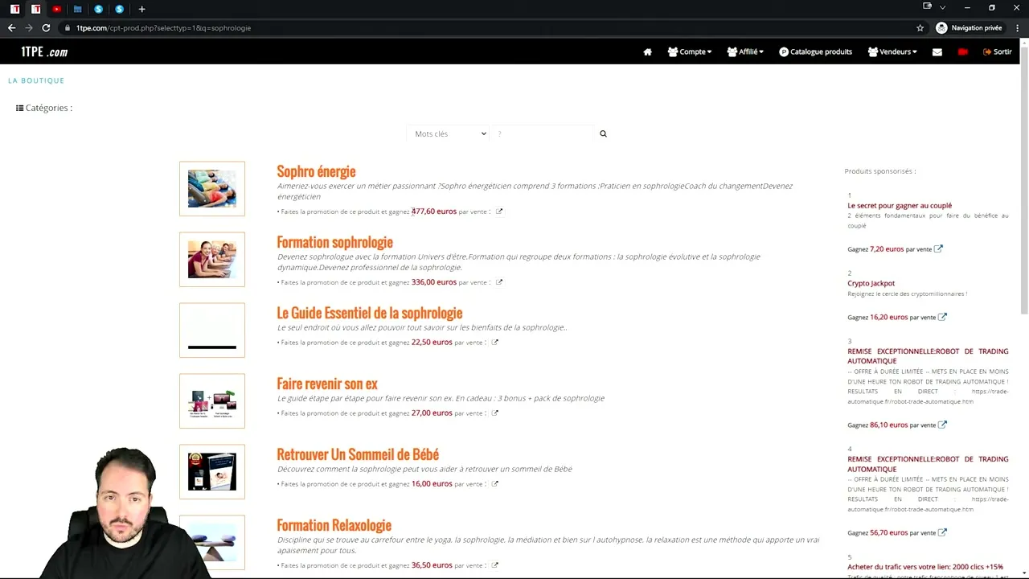1029x579 pixels.
Task: Expand the Affilié menu
Action: click(744, 51)
